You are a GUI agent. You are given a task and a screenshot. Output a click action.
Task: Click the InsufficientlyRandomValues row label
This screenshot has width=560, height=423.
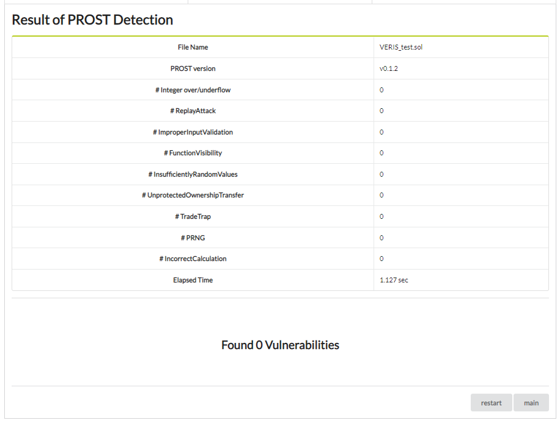[193, 174]
